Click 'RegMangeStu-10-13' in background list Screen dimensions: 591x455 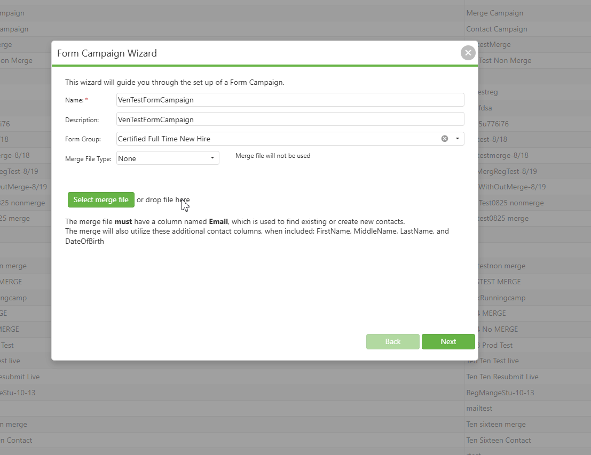(500, 393)
